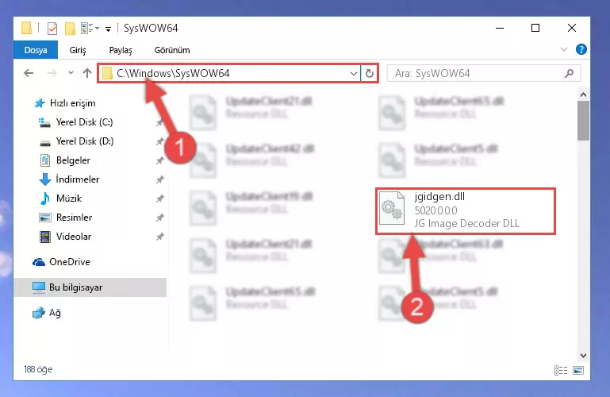The image size is (610, 397).
Task: Click the address bar path C:\Windows\SysWOW64
Action: pos(173,73)
